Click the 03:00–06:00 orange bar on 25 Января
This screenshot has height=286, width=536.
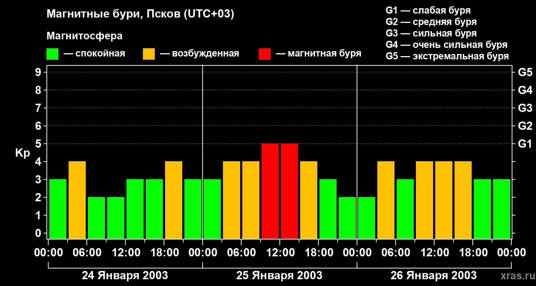pos(232,200)
